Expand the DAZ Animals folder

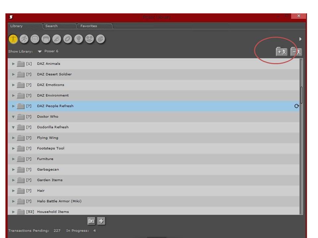(13, 64)
